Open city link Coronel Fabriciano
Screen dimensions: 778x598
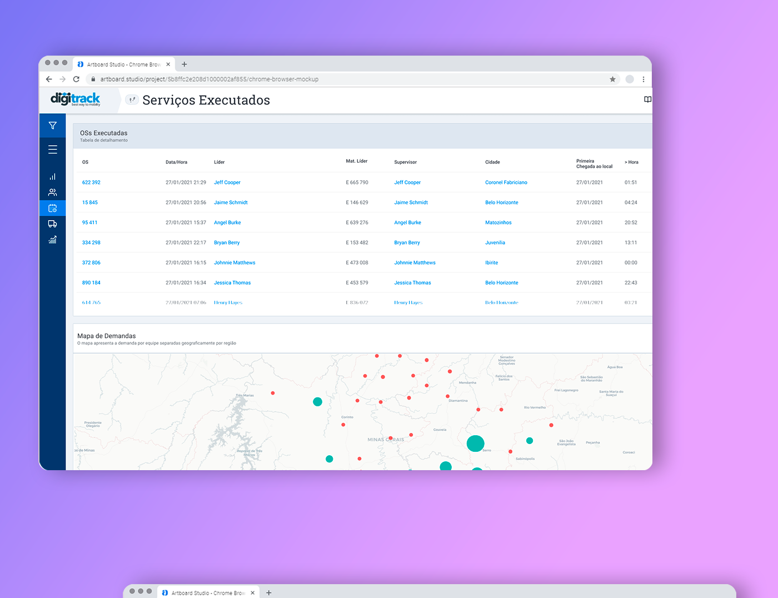pos(506,182)
